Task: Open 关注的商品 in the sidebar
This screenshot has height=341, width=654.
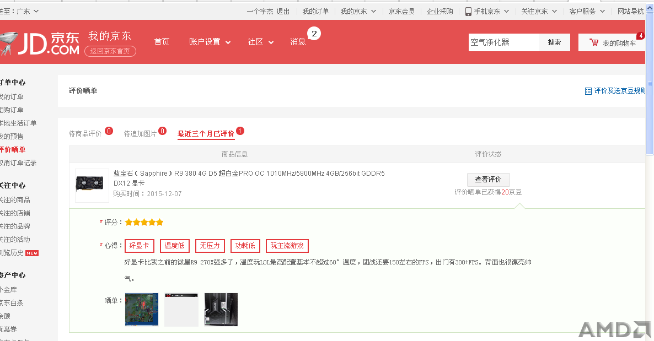Action: [x=15, y=199]
